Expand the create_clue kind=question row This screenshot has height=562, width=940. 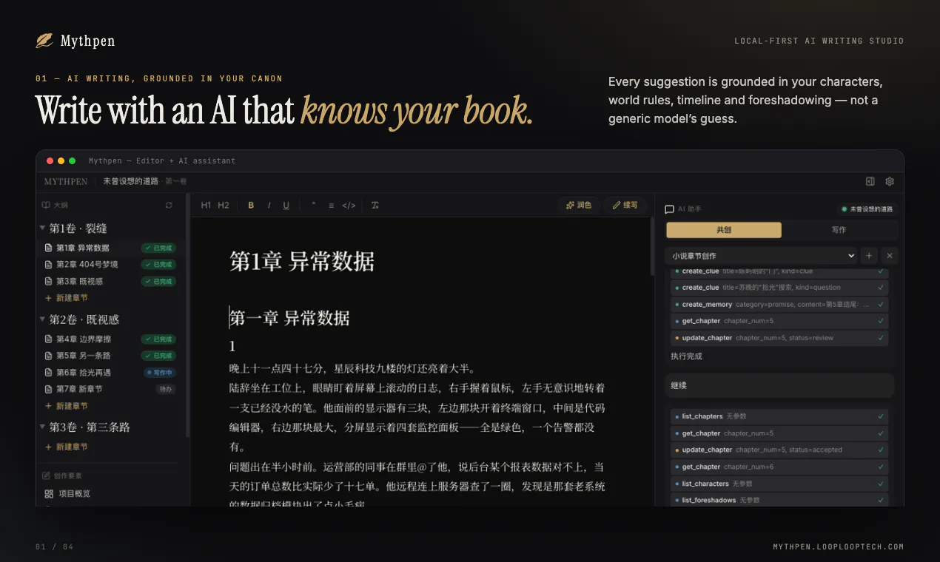(779, 287)
